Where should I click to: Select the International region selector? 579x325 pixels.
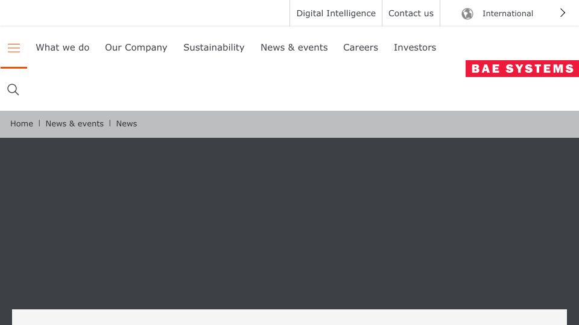tap(509, 13)
